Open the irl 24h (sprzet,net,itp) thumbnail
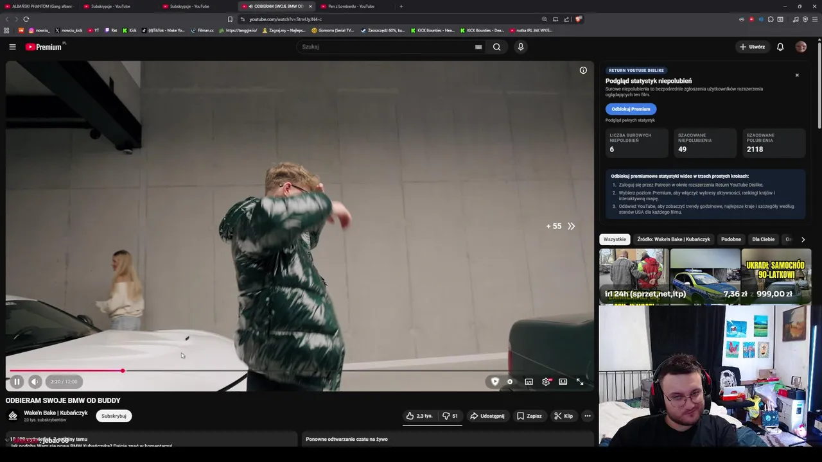The height and width of the screenshot is (462, 822). [x=634, y=276]
